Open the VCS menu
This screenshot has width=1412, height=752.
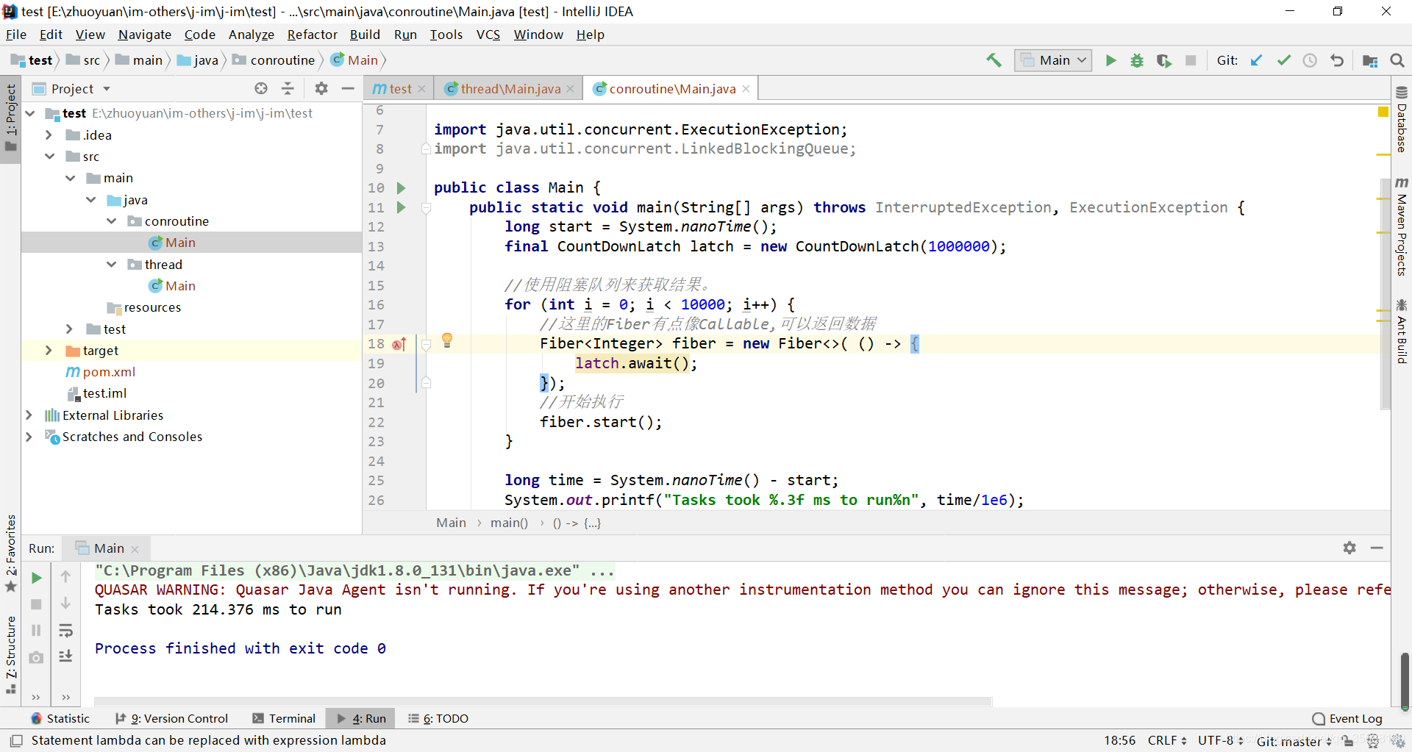(488, 35)
